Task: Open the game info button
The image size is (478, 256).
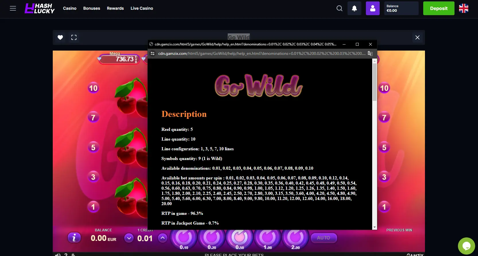Action: tap(74, 238)
